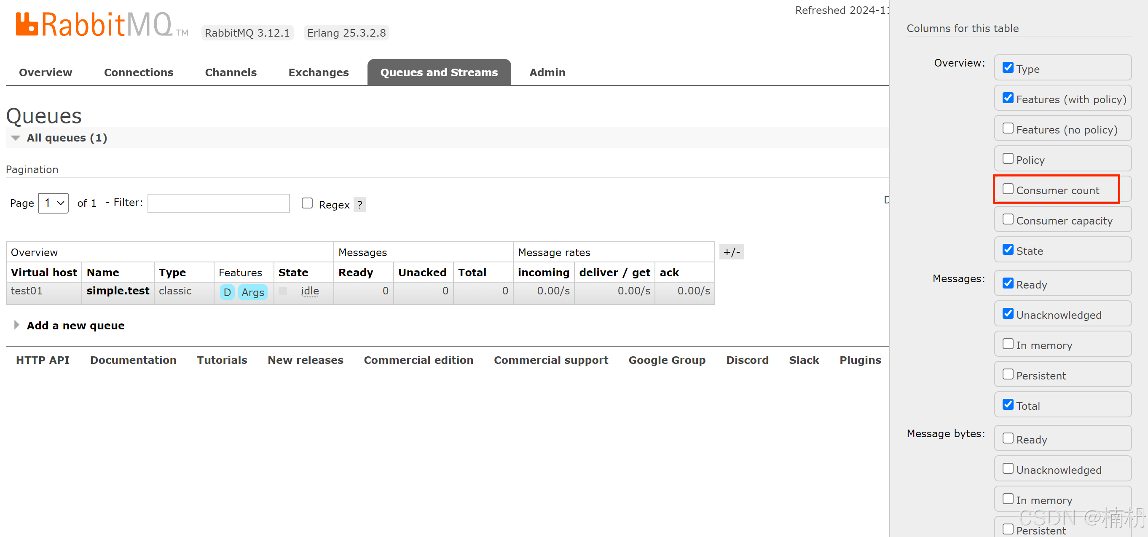Uncheck the State column checkbox
This screenshot has height=537, width=1148.
tap(1008, 250)
